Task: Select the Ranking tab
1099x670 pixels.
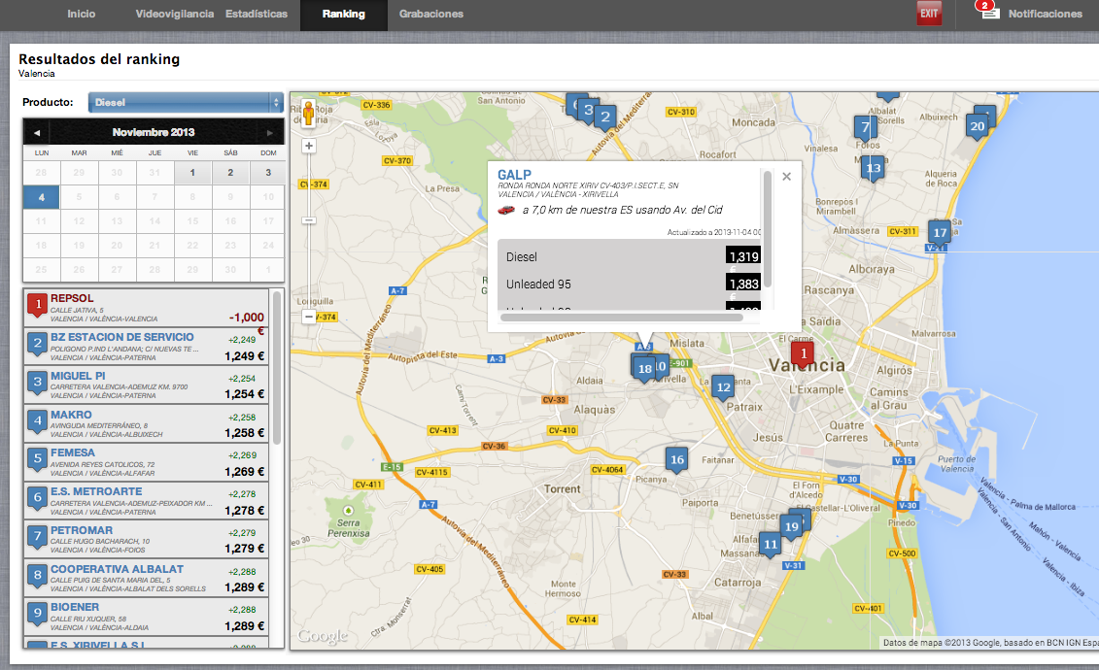Action: pos(343,15)
